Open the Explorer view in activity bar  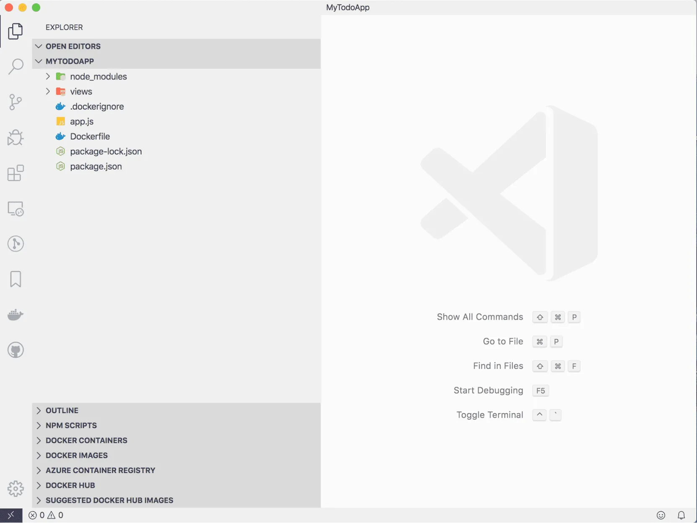click(x=16, y=31)
